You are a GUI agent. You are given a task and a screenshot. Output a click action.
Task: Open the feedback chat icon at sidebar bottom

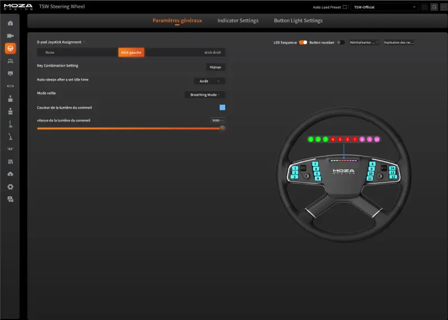pos(10,199)
